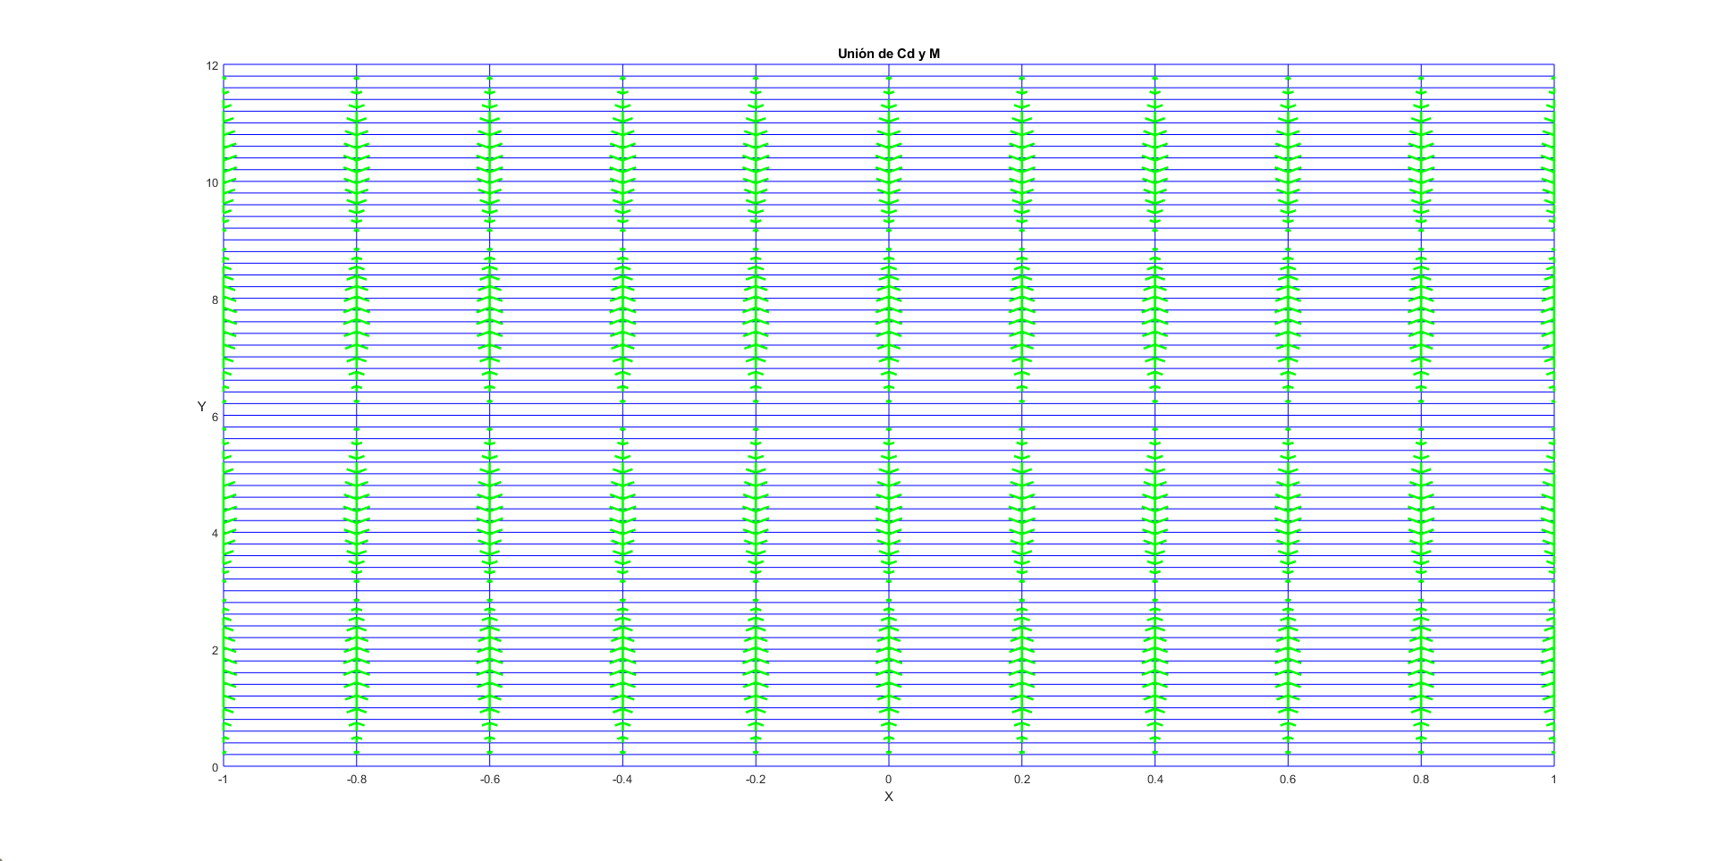This screenshot has height=861, width=1717.
Task: Click the x-axis tick label 0.6
Action: pyautogui.click(x=1288, y=780)
